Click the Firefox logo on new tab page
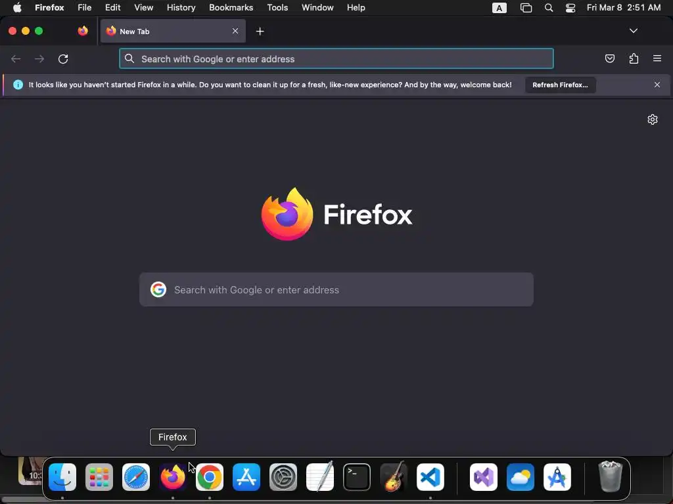This screenshot has height=504, width=673. (x=287, y=214)
